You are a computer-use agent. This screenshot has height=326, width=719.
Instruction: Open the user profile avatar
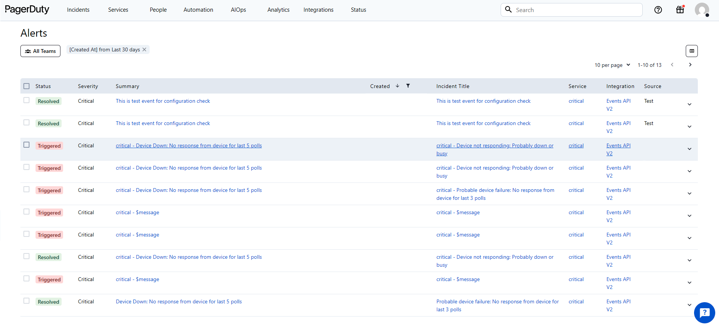point(702,10)
